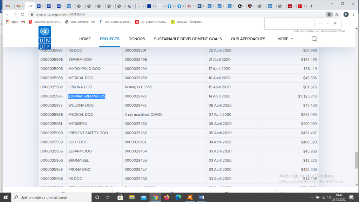This screenshot has height=202, width=359.
Task: Open the site search magnifier icon
Action: point(314,39)
